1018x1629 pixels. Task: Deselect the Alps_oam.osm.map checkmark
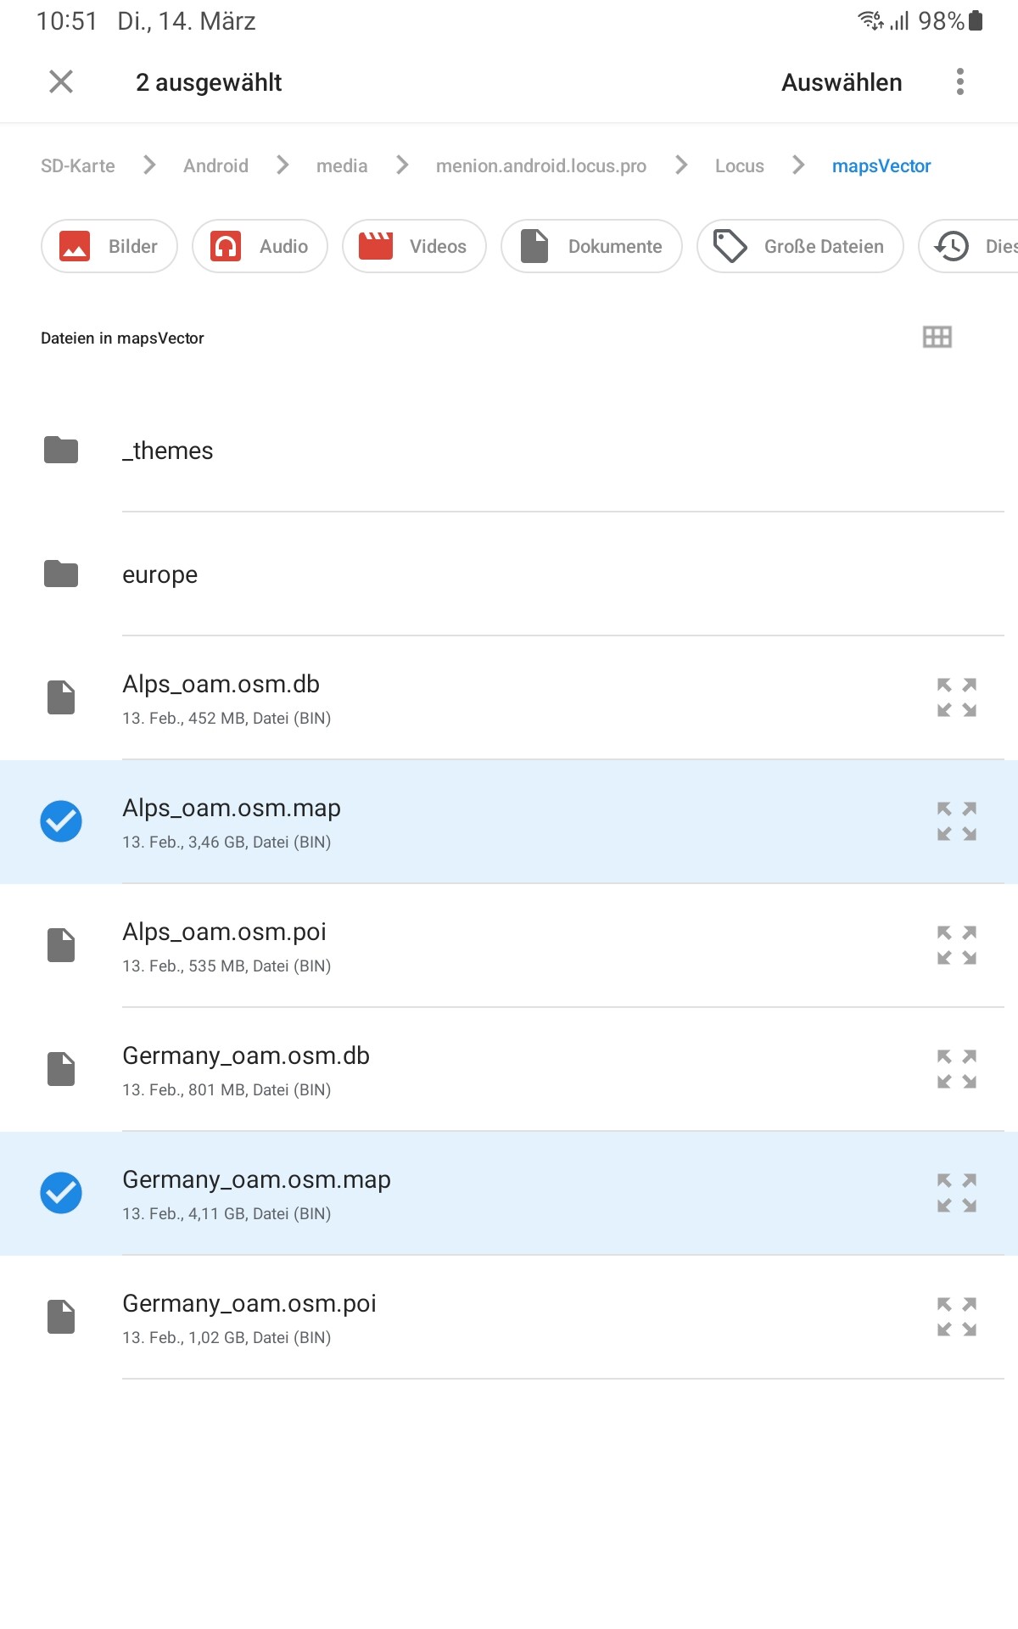(x=61, y=821)
